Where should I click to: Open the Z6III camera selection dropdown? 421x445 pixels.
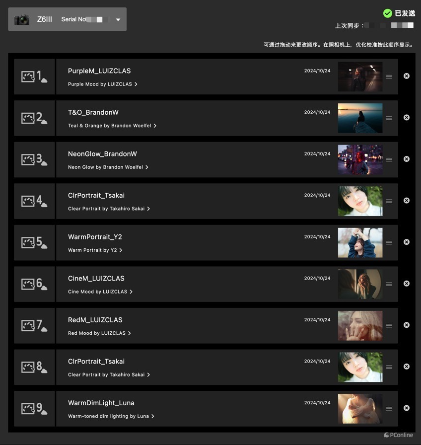pos(67,19)
